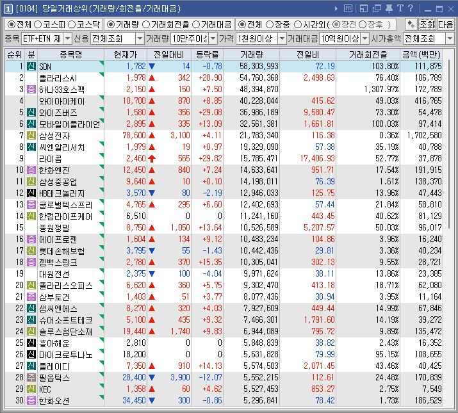Open the 가격 1천원이상 dropdown

pos(282,38)
